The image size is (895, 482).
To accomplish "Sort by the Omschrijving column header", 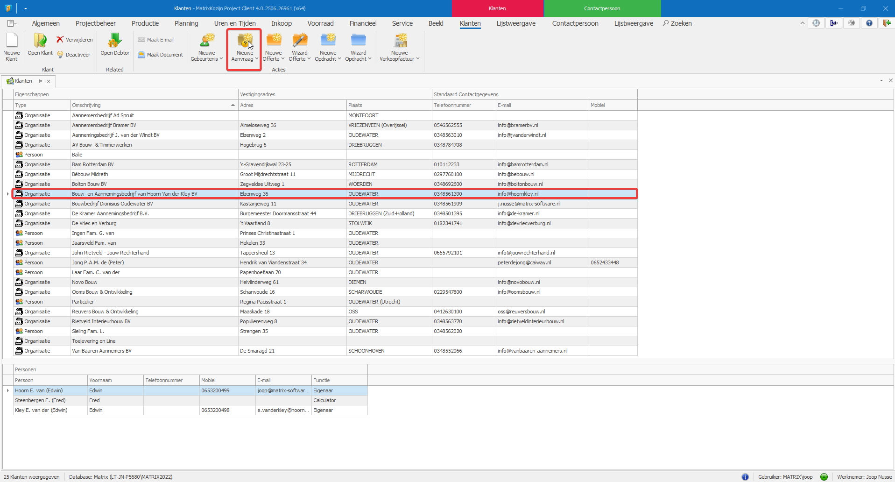I will pos(154,105).
